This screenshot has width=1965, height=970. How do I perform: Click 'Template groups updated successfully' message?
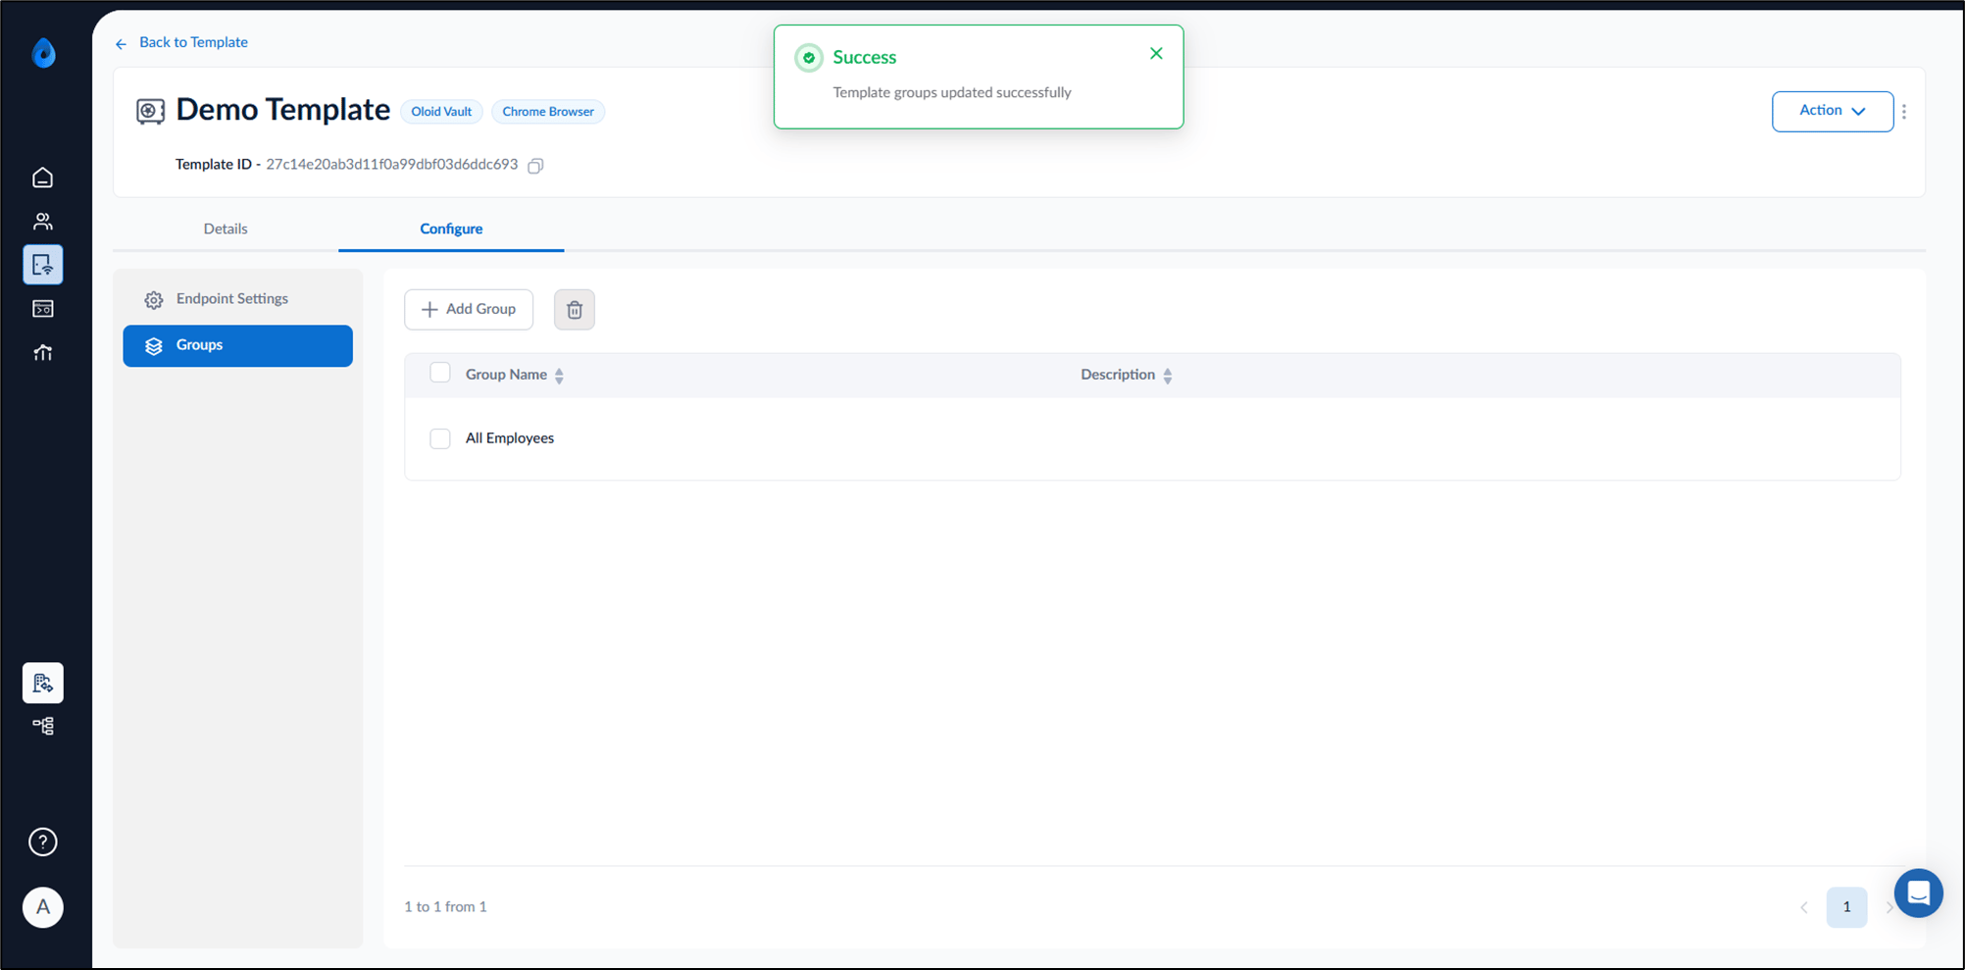[952, 92]
